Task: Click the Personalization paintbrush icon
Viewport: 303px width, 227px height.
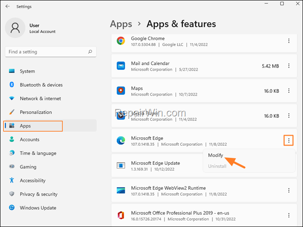Action: [12, 112]
